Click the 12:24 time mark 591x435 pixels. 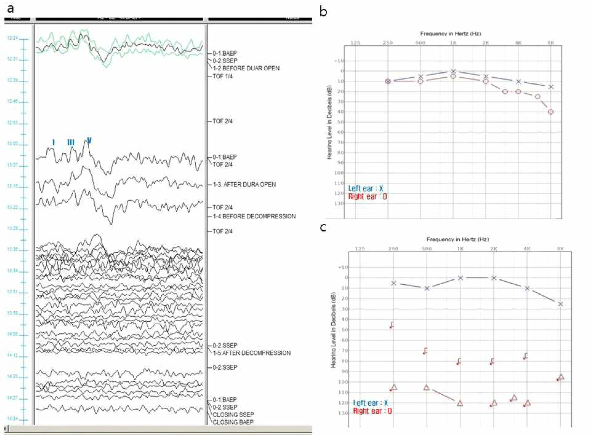[x=12, y=38]
